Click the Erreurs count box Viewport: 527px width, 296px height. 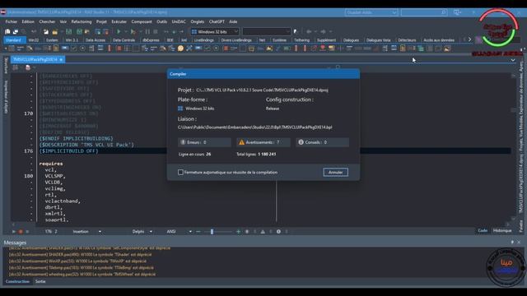click(x=204, y=142)
